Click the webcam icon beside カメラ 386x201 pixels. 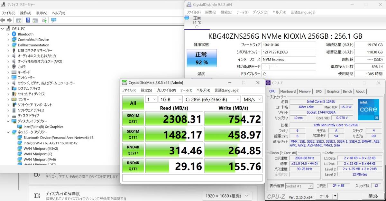pos(14,67)
